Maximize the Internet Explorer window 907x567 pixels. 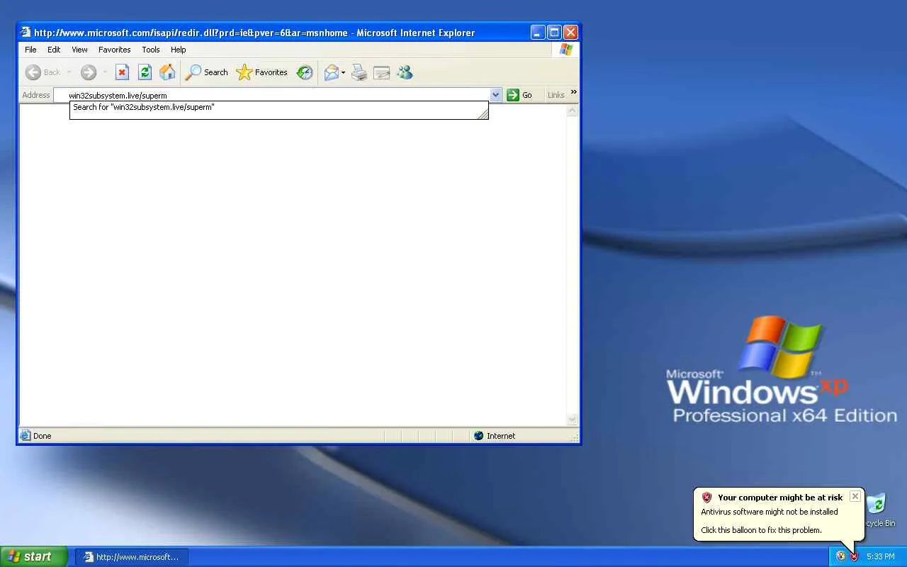tap(554, 32)
